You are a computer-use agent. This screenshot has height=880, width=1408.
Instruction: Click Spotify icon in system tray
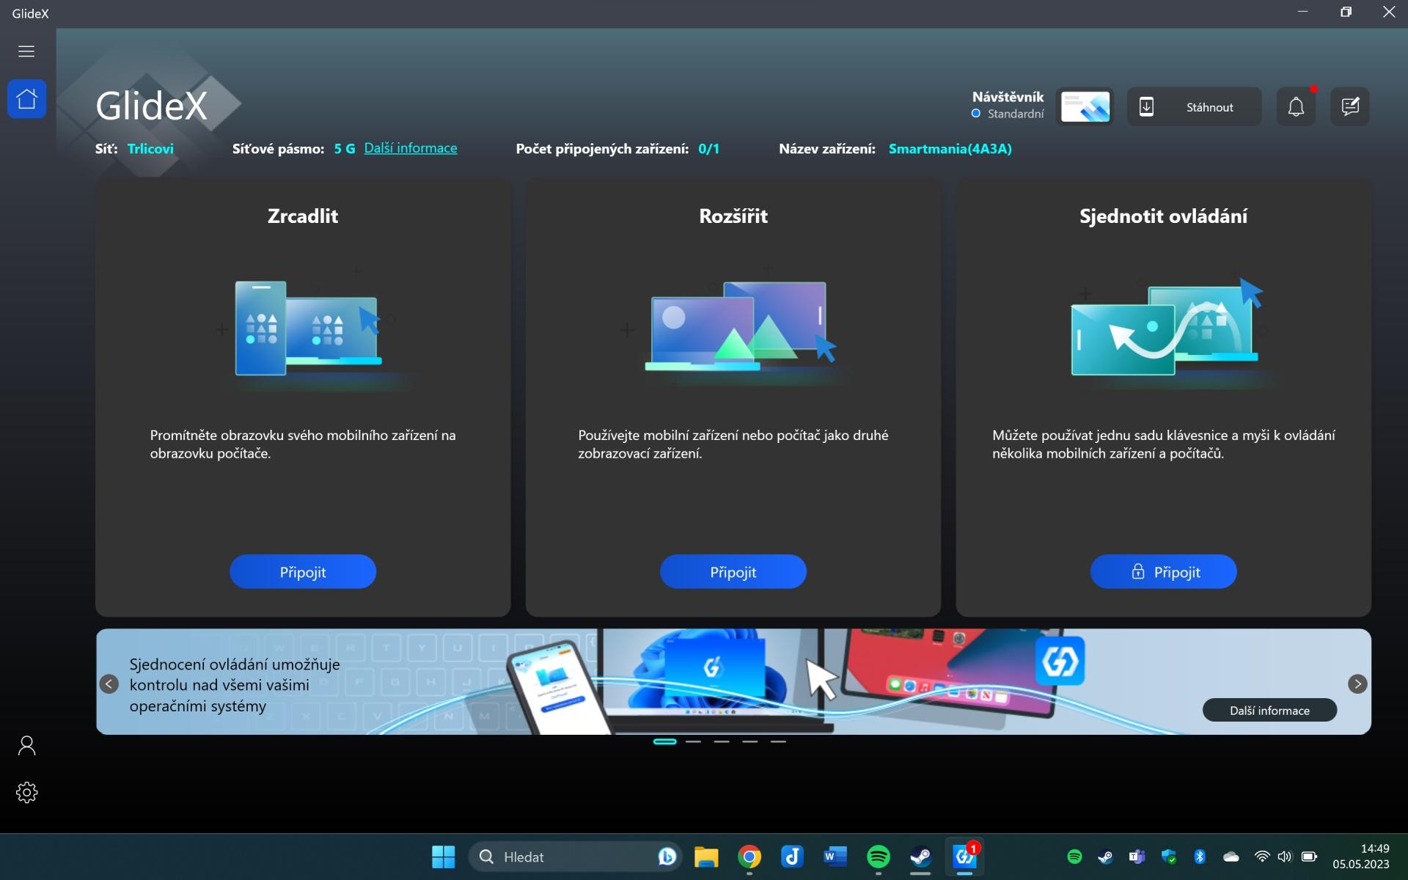[1074, 857]
